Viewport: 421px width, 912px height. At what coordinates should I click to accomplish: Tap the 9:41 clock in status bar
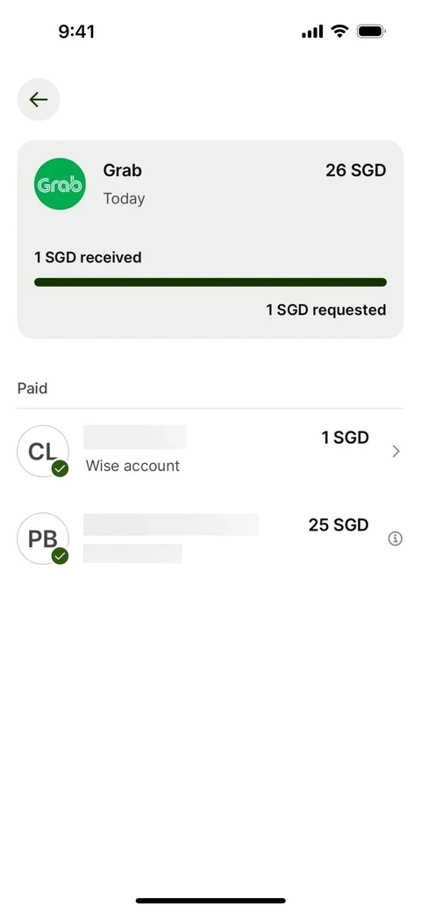tap(77, 32)
